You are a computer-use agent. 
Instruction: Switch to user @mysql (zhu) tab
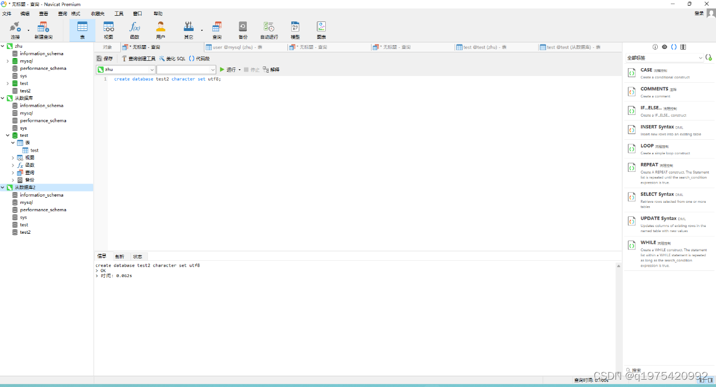[245, 47]
